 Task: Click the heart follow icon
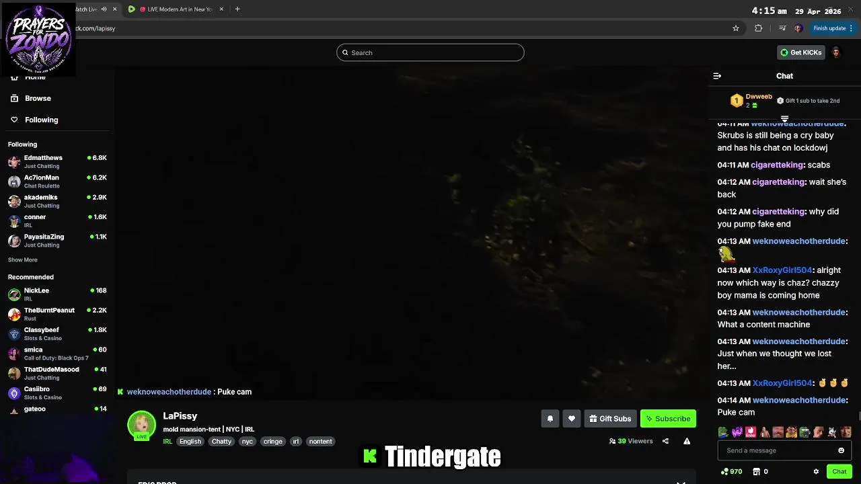tap(572, 419)
